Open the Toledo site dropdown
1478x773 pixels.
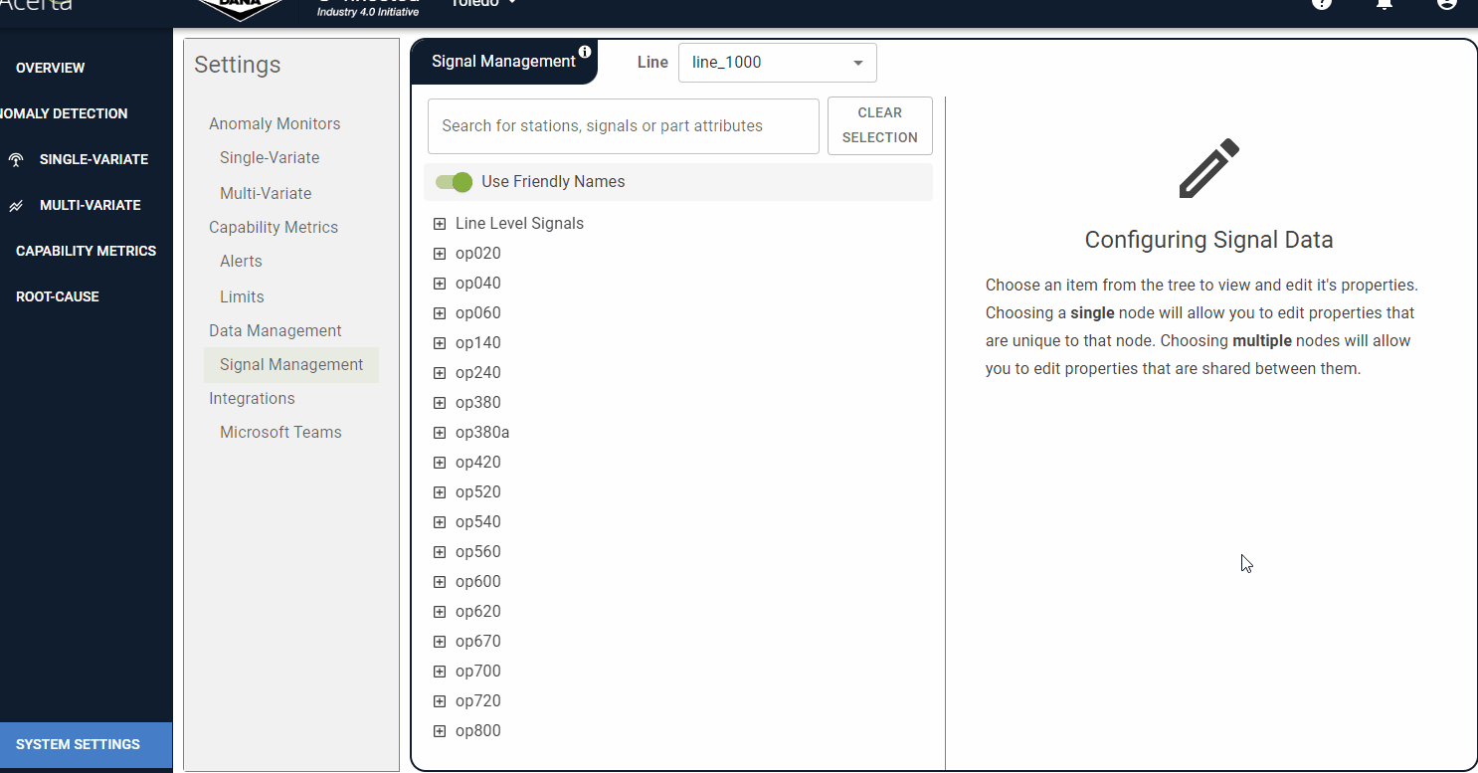[x=484, y=3]
